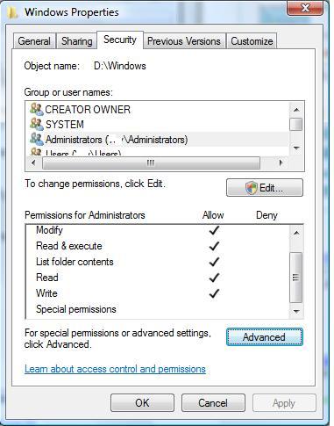Select CREATOR OWNER in user list

click(158, 110)
